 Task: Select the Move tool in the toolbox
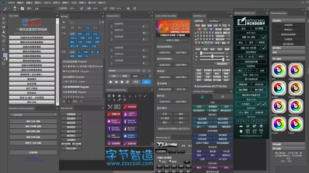(x=4, y=18)
